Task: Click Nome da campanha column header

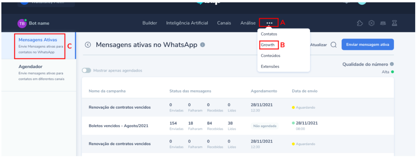Action: [107, 91]
